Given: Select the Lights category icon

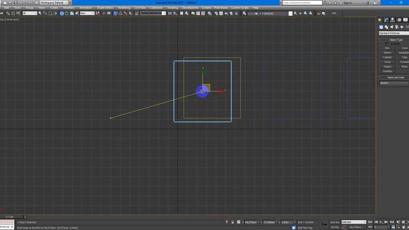Looking at the screenshot, I should [x=392, y=27].
